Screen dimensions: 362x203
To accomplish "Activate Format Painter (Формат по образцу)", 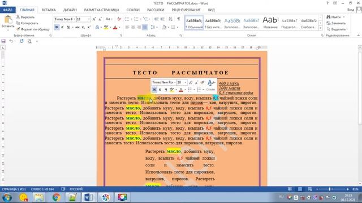I will click(x=33, y=29).
